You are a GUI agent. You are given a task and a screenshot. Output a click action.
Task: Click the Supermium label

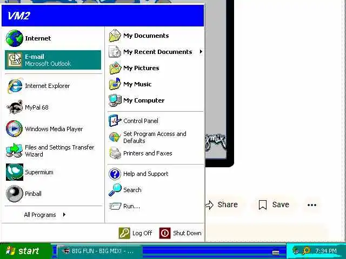[x=39, y=172]
